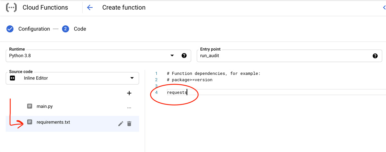Click the Cloud Functions logo icon
The image size is (386, 152).
click(x=12, y=7)
